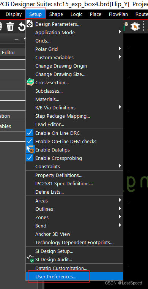This screenshot has height=289, width=148.
Task: Open the Logic menu
Action: [x=76, y=14]
